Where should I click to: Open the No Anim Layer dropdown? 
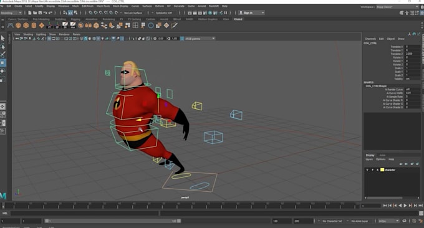(x=361, y=221)
